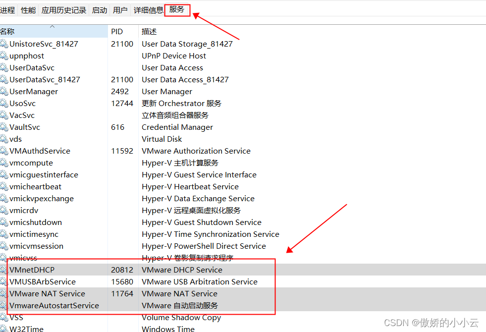486x332 pixels.
Task: Select the service icon next to vmicshutdown
Action: coord(4,222)
